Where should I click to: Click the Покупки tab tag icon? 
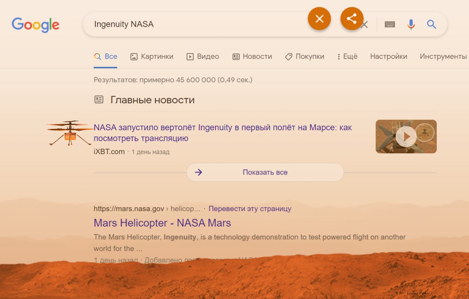(x=289, y=57)
